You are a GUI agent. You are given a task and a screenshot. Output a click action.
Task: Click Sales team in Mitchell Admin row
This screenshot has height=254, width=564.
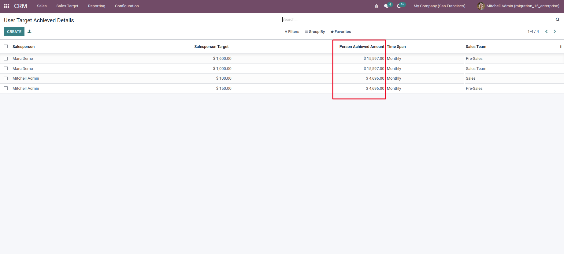(x=470, y=78)
